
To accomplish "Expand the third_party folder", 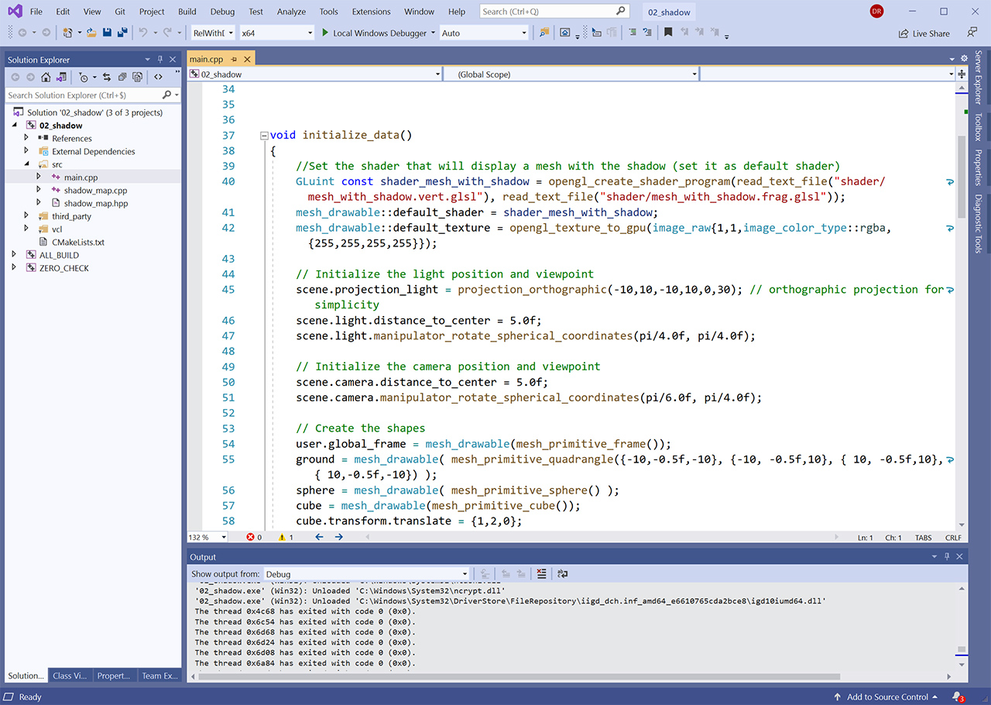I will [x=26, y=216].
